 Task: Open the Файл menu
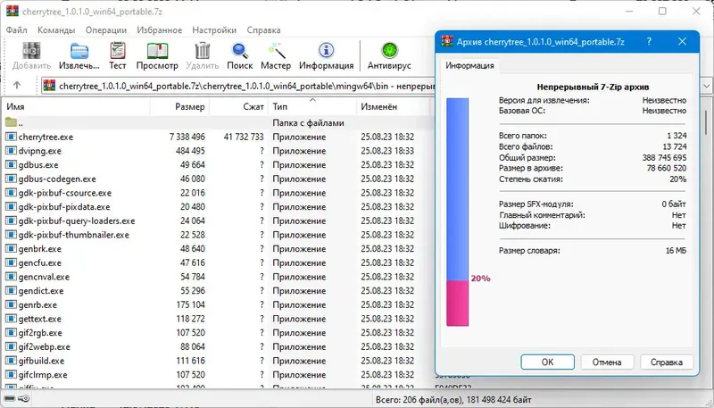coord(17,30)
